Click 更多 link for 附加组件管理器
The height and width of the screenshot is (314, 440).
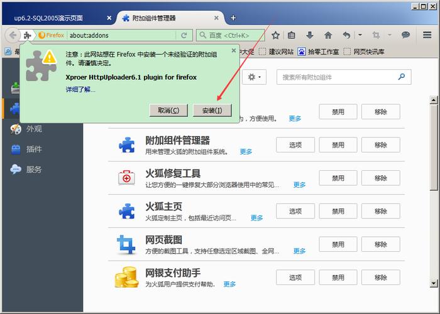click(246, 152)
